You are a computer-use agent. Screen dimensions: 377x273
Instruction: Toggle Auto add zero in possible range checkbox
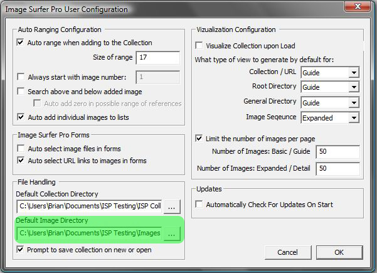[x=37, y=104]
